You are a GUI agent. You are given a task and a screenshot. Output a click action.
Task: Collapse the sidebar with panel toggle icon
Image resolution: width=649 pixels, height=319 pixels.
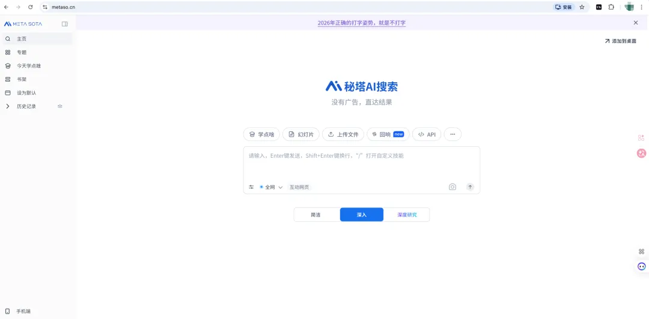tap(64, 24)
